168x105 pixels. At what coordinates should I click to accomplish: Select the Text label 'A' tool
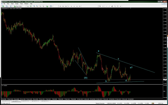120,6
